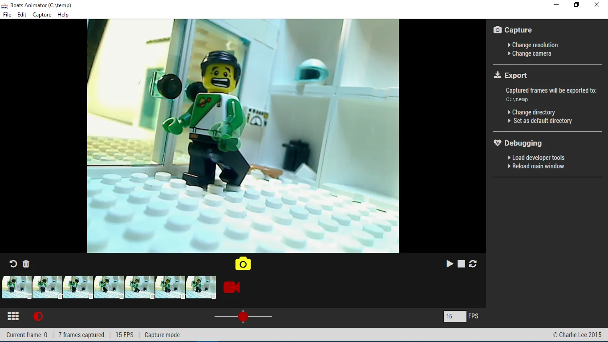The width and height of the screenshot is (608, 342).
Task: Expand the Change resolution option
Action: [534, 45]
